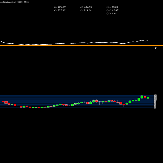Click the orange horizontal reference line
This screenshot has height=163, width=163.
81,46
